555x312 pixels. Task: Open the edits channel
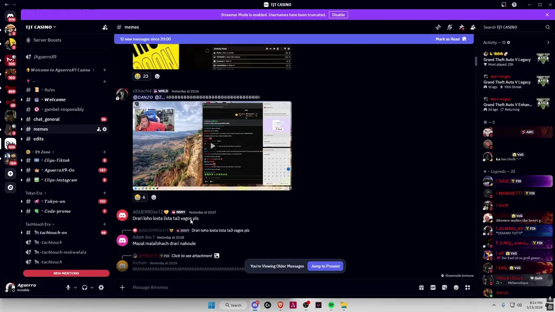(x=66, y=139)
